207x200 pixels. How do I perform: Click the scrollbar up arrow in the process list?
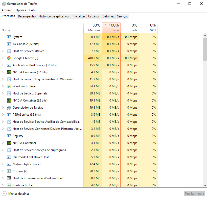pos(205,36)
